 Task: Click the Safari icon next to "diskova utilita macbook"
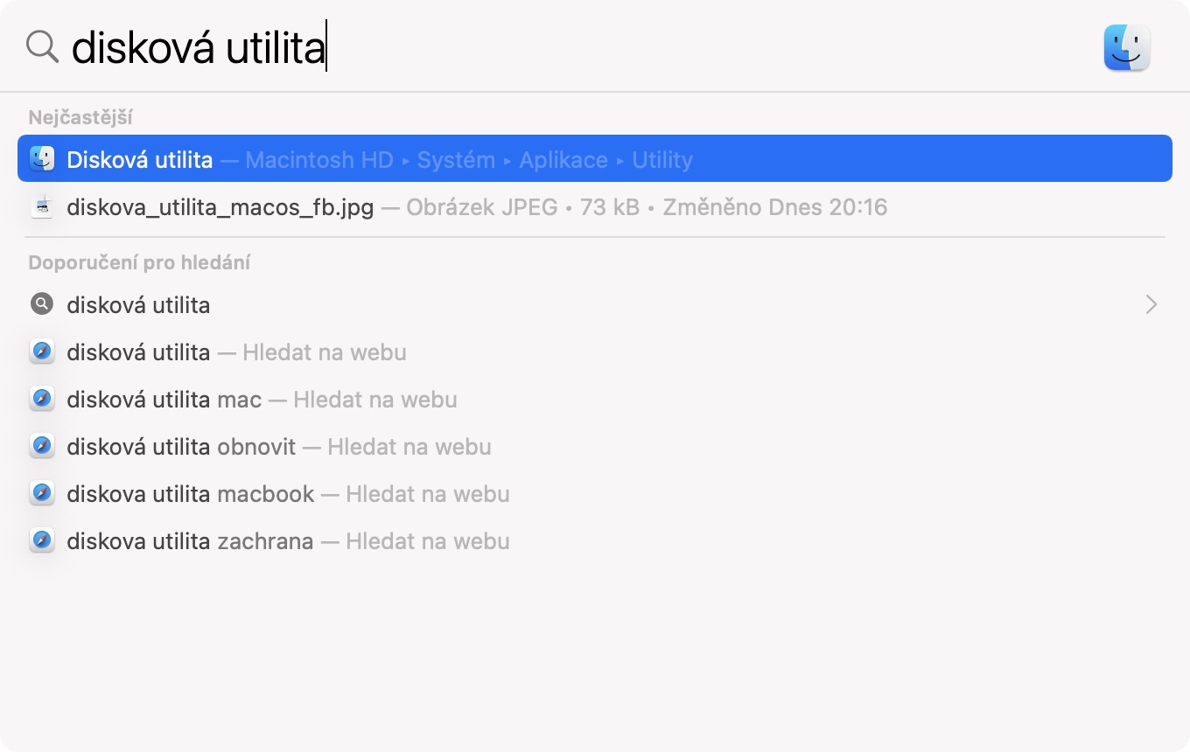point(41,494)
